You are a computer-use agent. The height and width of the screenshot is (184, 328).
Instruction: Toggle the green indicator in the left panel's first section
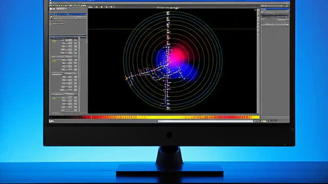pos(54,41)
